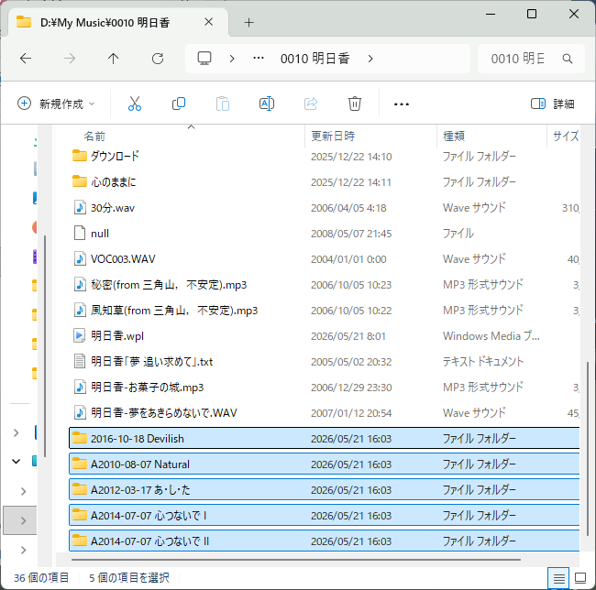Image resolution: width=596 pixels, height=590 pixels.
Task: Open the 新規作成 dropdown
Action: (56, 104)
